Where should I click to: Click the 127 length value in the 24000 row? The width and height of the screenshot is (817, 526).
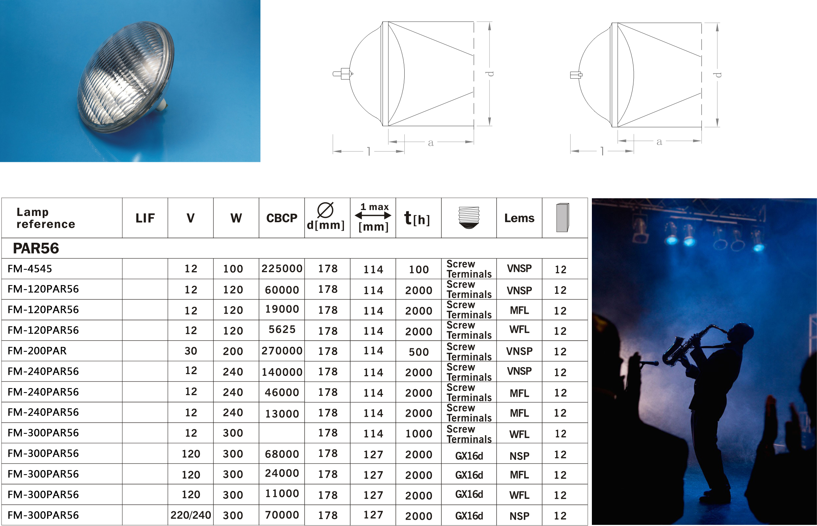pos(373,475)
